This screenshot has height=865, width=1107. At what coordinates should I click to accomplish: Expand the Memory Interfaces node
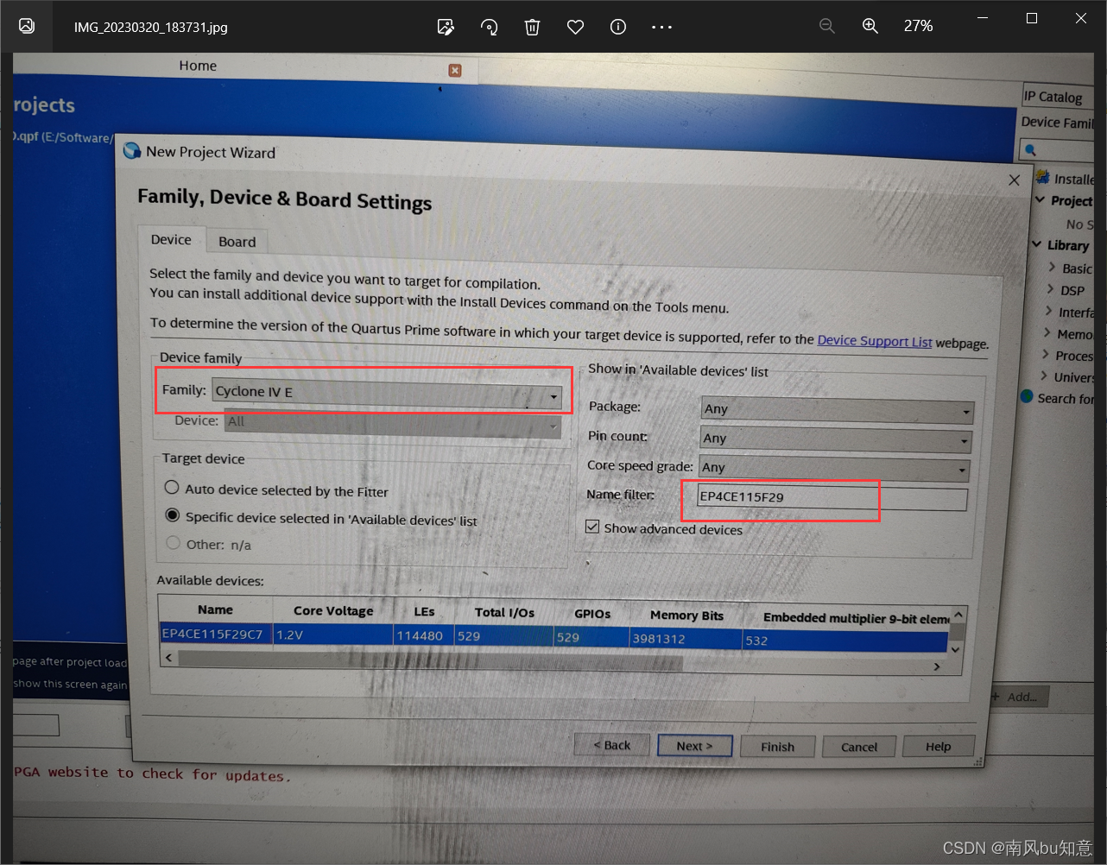click(1047, 332)
